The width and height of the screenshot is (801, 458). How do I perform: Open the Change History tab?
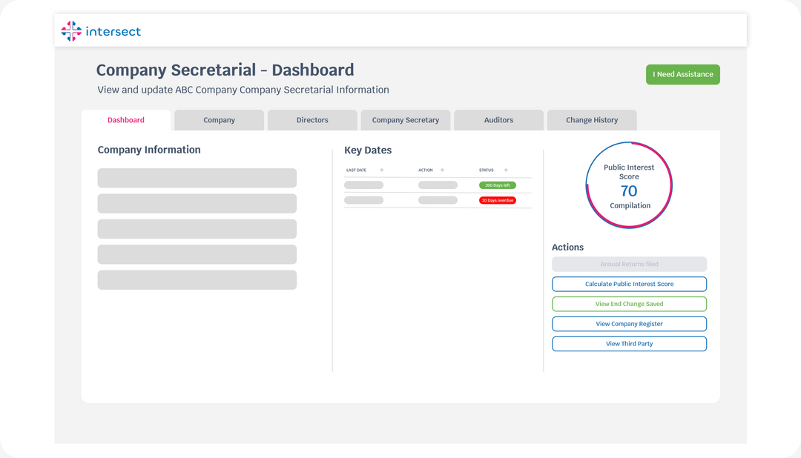point(591,120)
